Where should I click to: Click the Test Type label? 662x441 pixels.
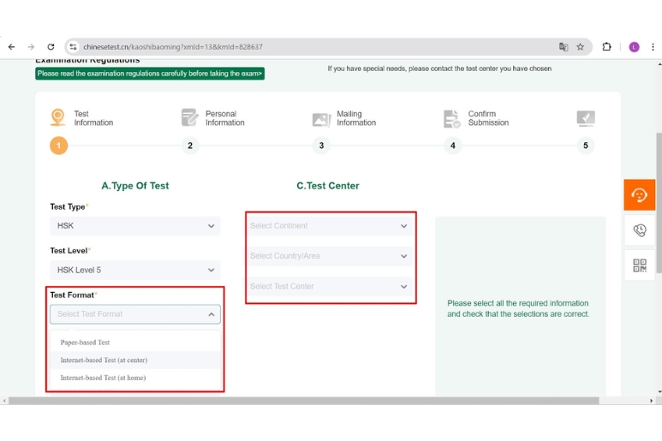pyautogui.click(x=68, y=206)
